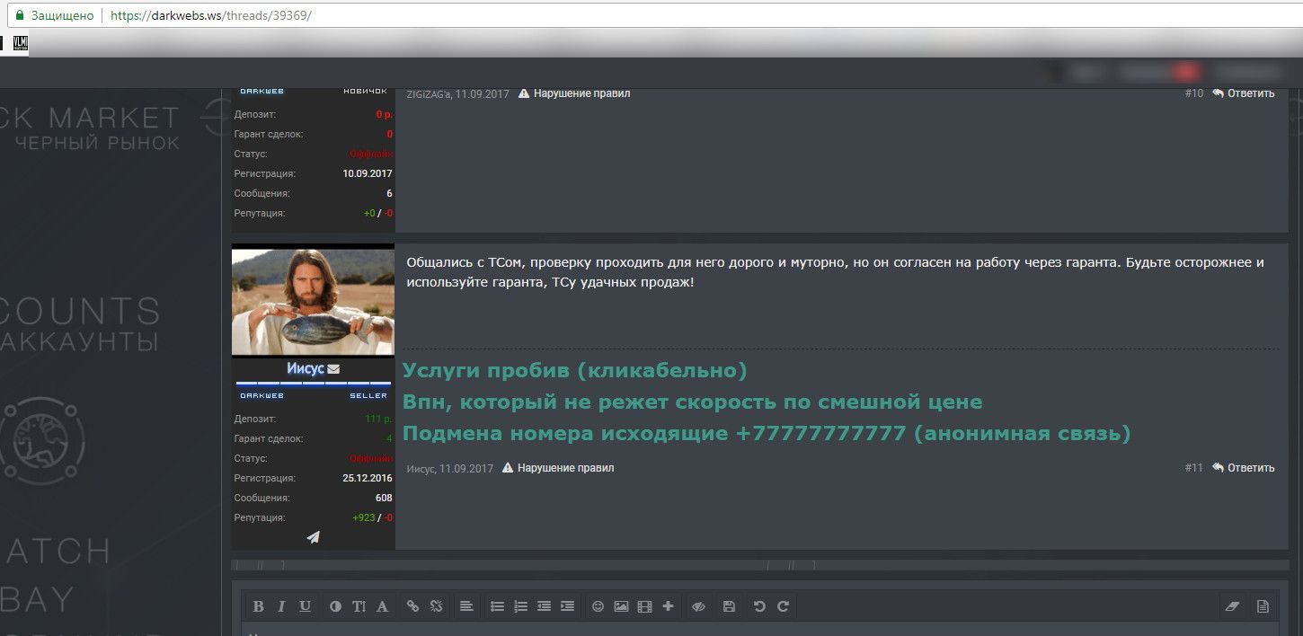Toggle underline formatting in the editor
The height and width of the screenshot is (636, 1303).
306,606
